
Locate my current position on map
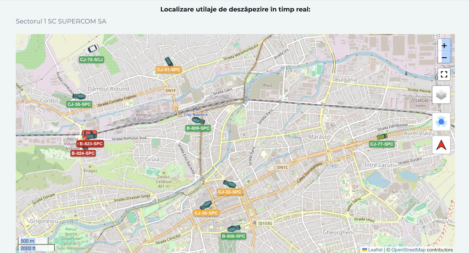click(x=441, y=122)
